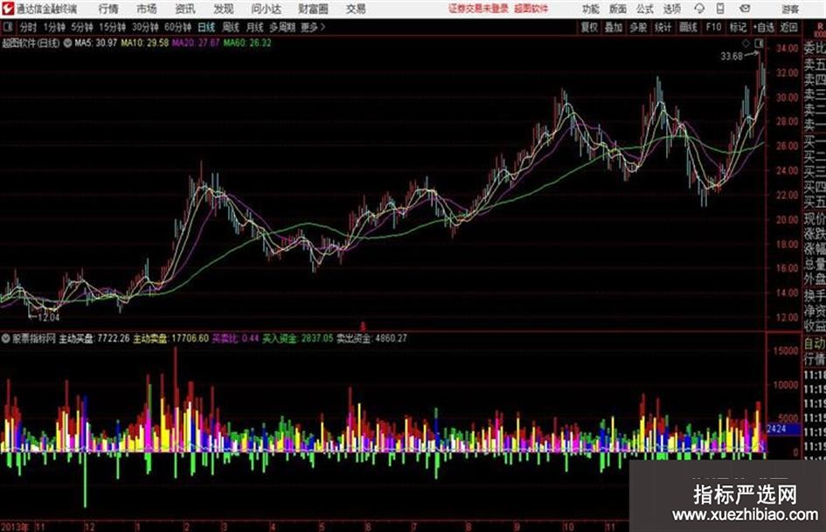This screenshot has width=826, height=532.
Task: Click the 叠加 overlay button
Action: [614, 27]
